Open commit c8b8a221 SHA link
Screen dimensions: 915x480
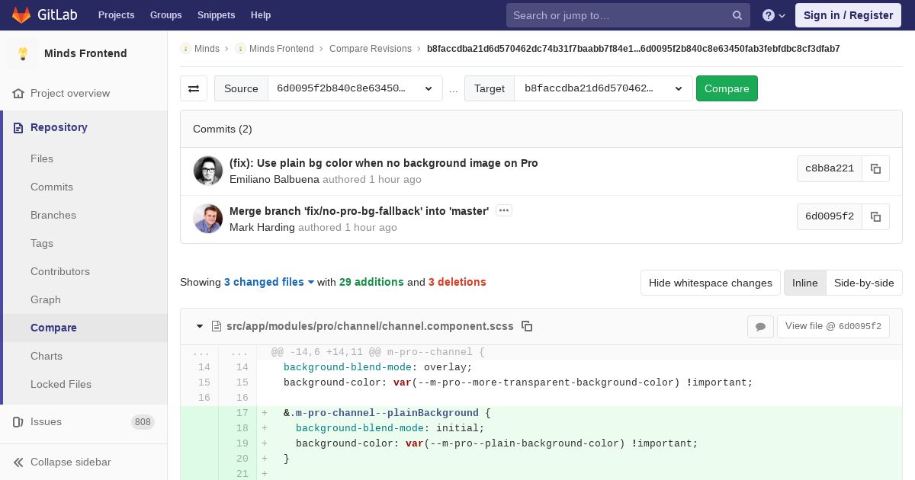point(830,169)
